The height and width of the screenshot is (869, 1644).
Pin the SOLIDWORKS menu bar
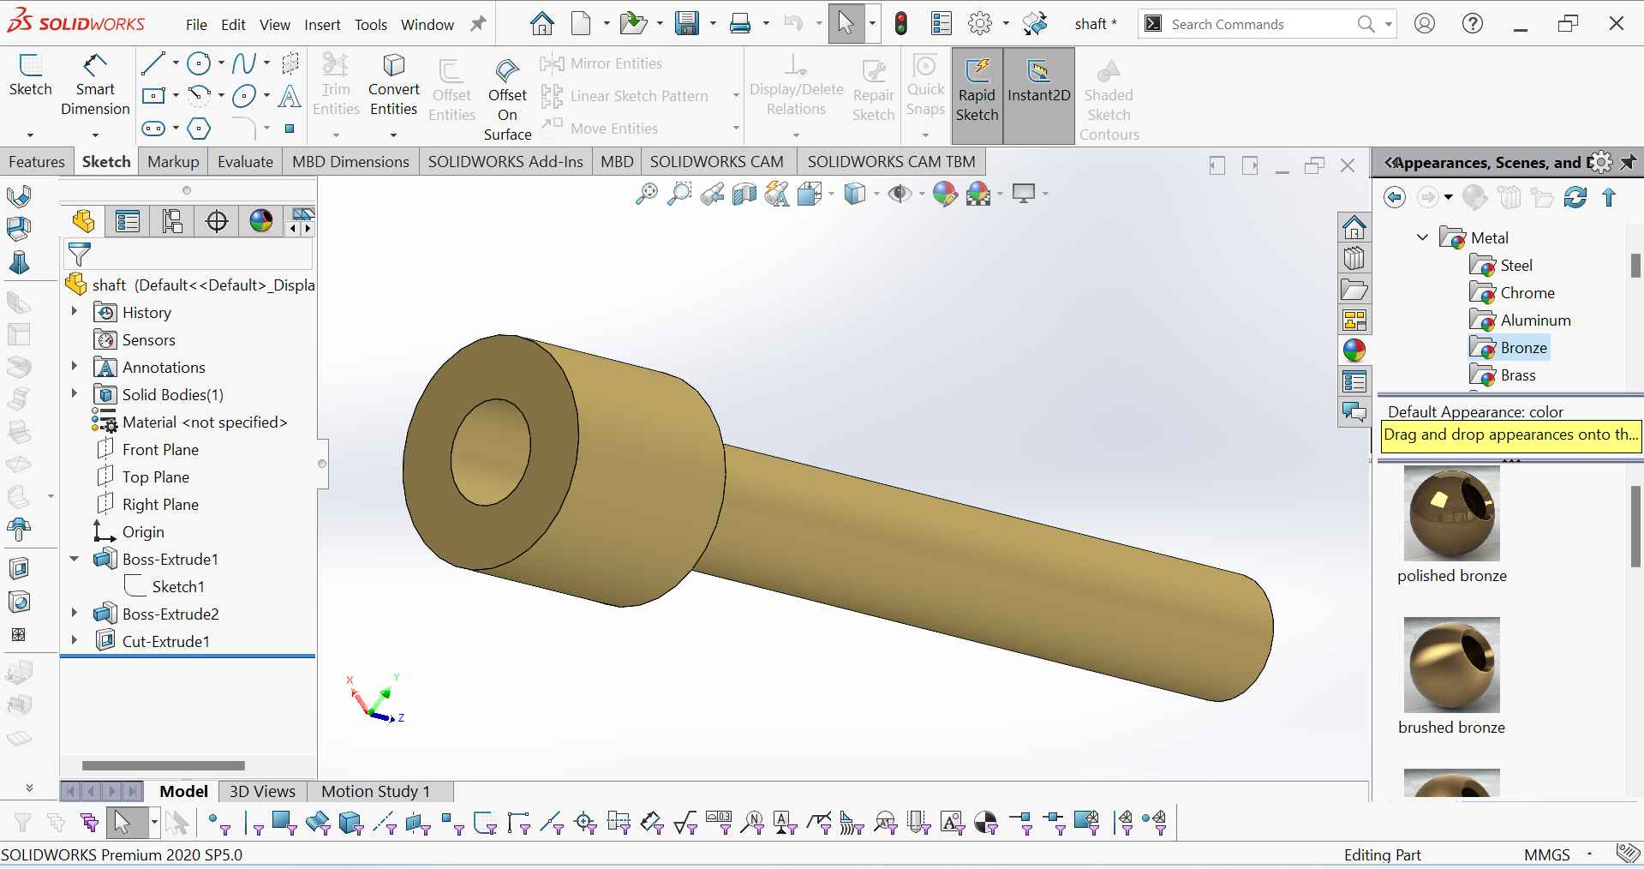point(478,24)
